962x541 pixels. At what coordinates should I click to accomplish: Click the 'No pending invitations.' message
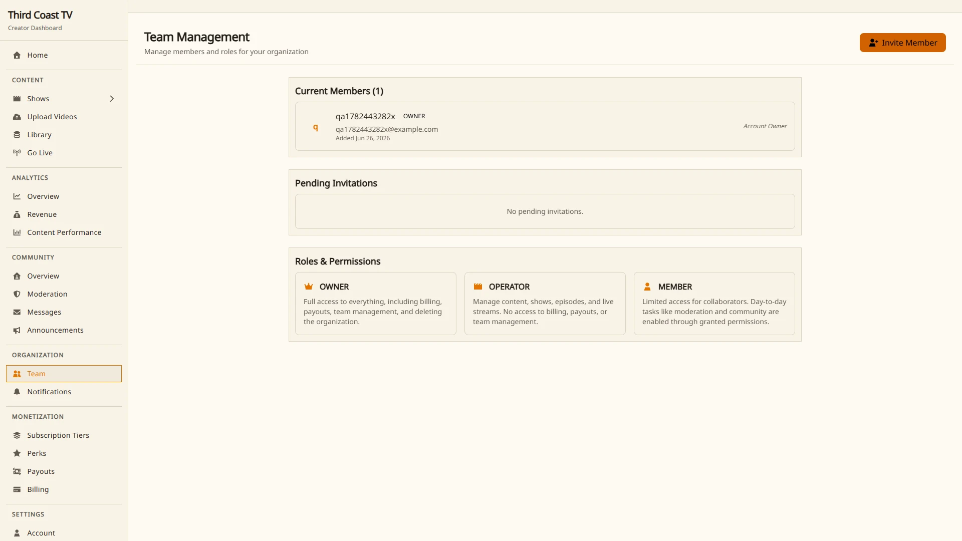point(545,211)
